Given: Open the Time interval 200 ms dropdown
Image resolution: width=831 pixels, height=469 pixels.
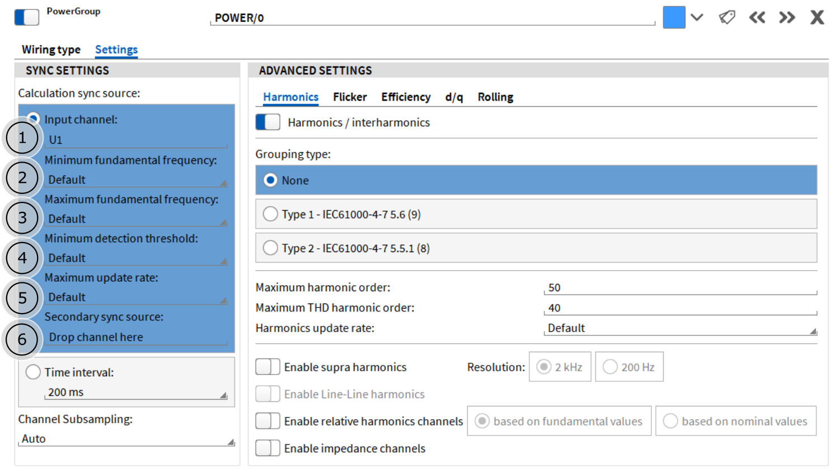Looking at the screenshot, I should tap(136, 392).
